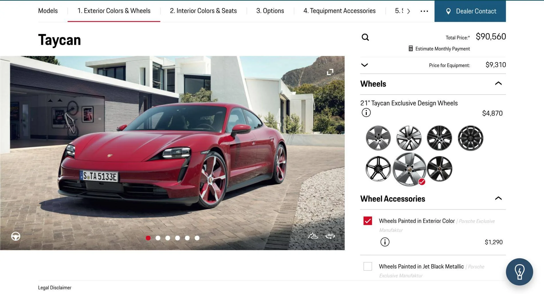Open 4. Tequipment Accessories tab
Screen dimensions: 544x294
coord(339,11)
